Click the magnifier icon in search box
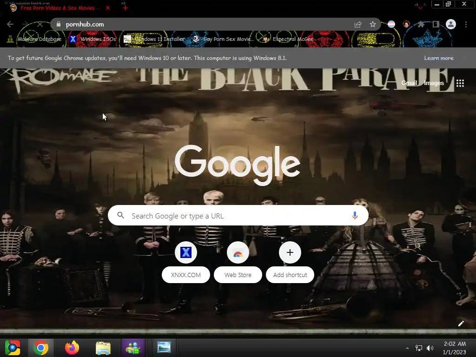The width and height of the screenshot is (476, 357). tap(121, 215)
